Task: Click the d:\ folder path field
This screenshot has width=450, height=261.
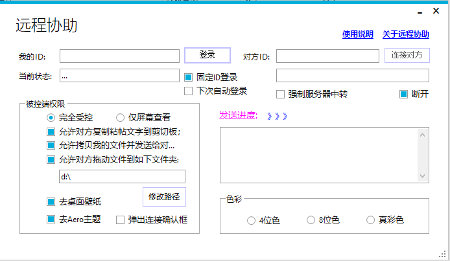Action: click(x=122, y=177)
